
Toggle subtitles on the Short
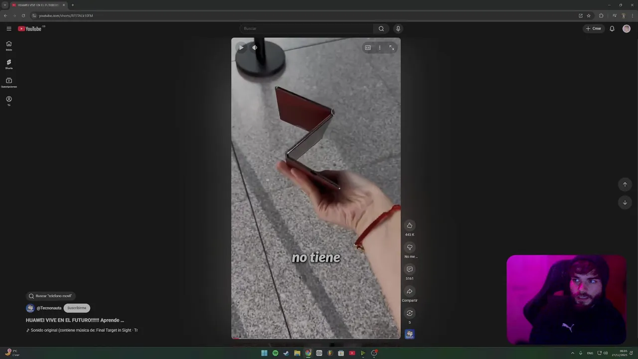pos(368,48)
